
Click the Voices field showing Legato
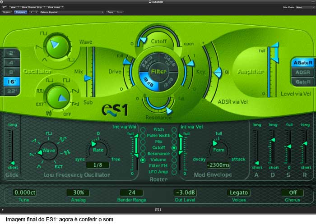tap(238, 192)
